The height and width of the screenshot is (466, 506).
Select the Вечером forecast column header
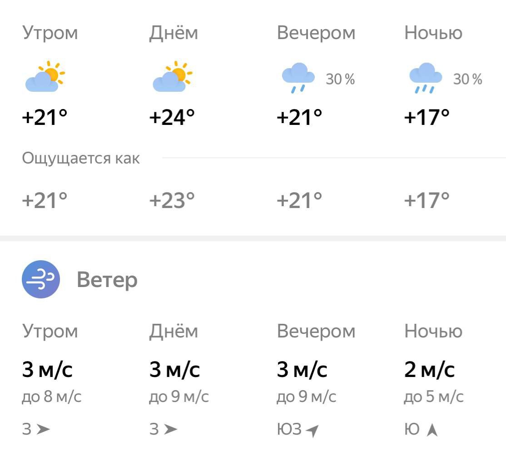316,33
